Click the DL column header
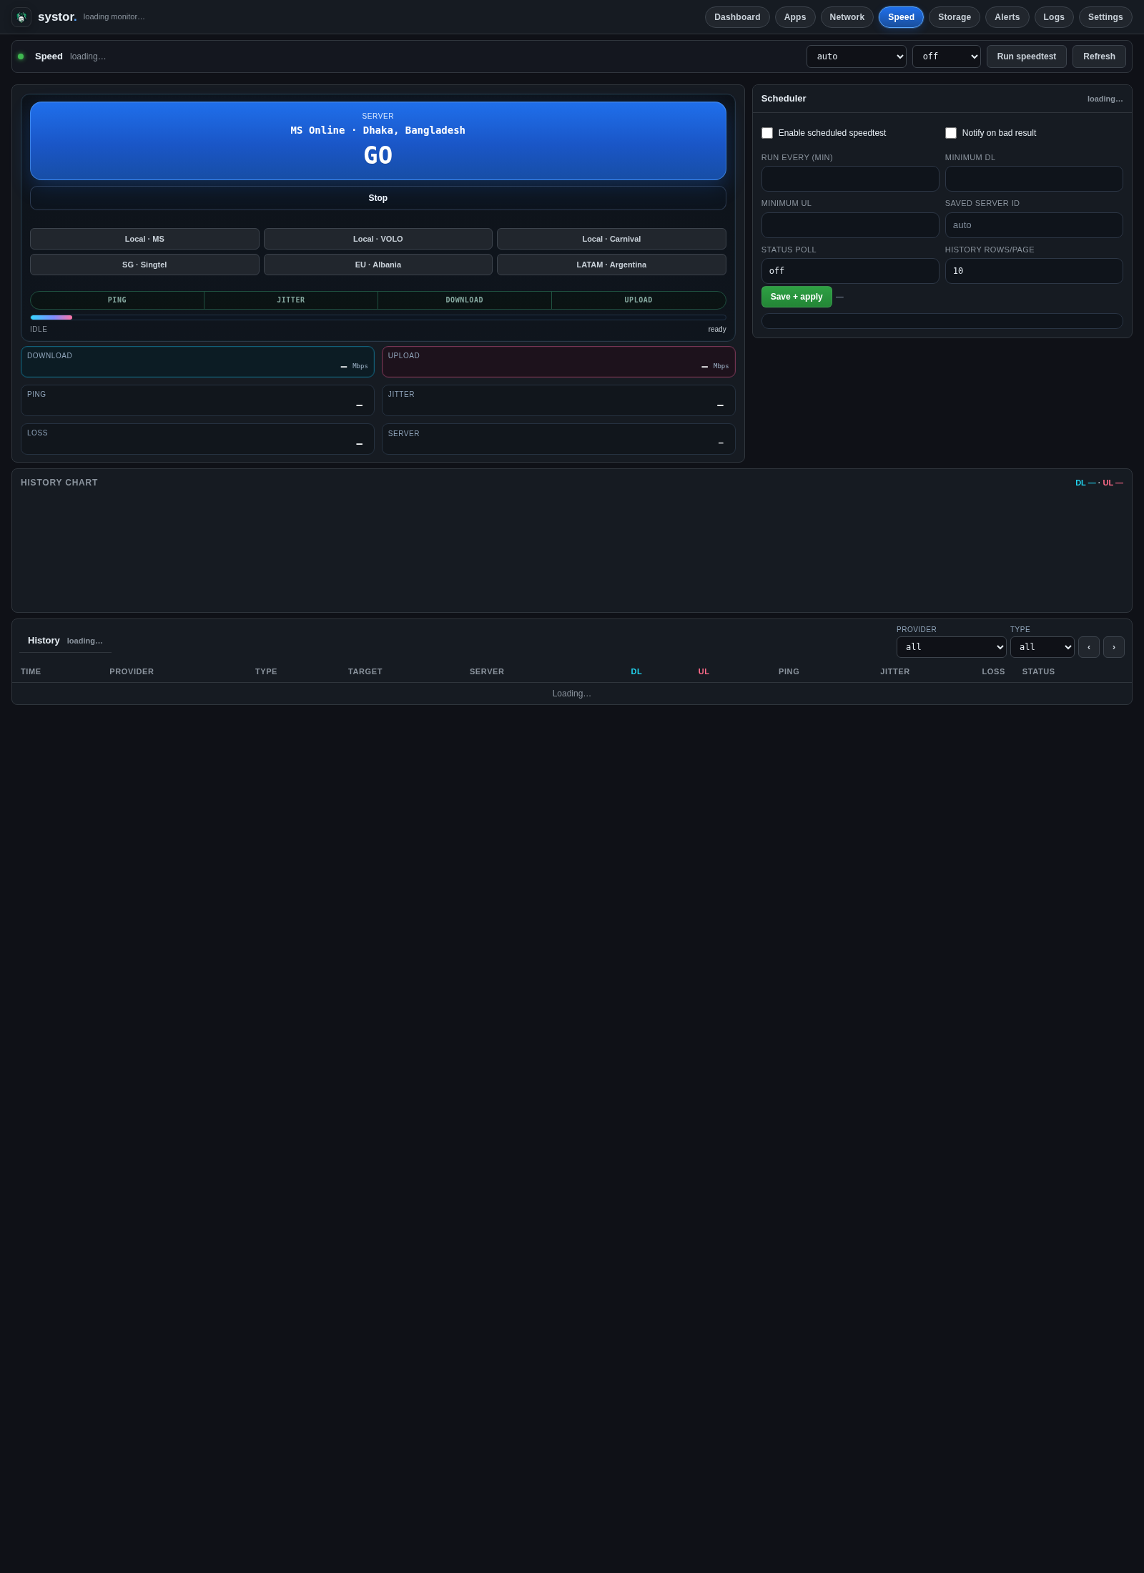The image size is (1144, 1573). point(636,671)
